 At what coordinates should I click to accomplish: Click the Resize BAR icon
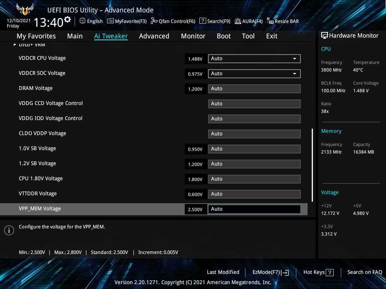coord(270,21)
